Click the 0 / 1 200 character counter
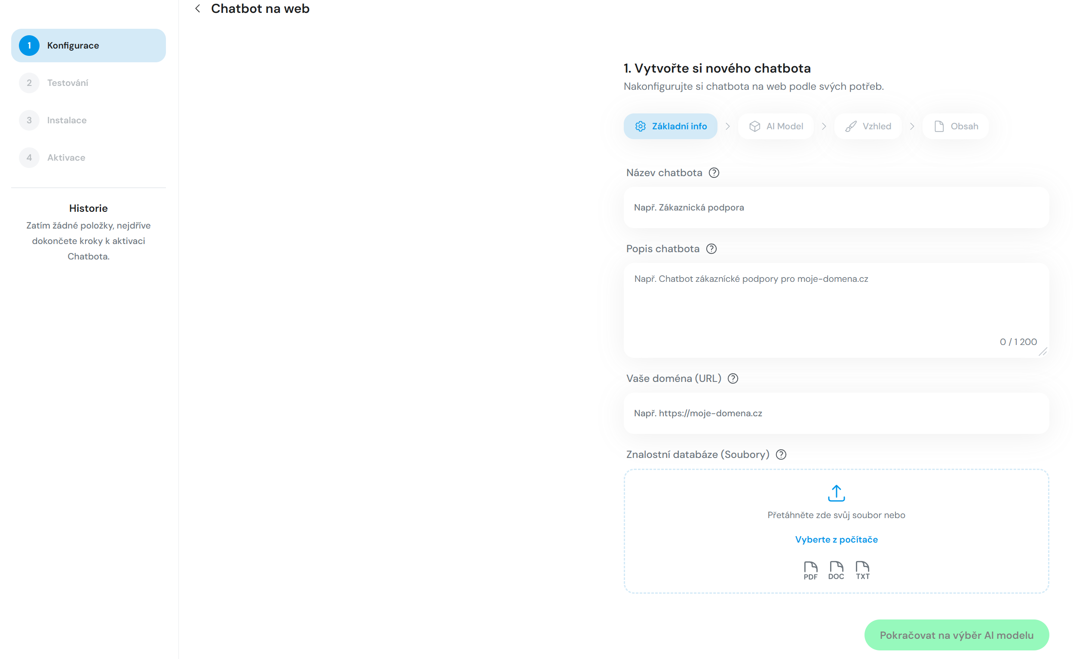The image size is (1073, 659). tap(1018, 342)
